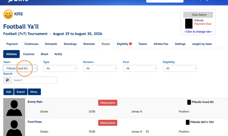Click the Club Admin role header
This screenshot has width=228, height=136.
198,15
